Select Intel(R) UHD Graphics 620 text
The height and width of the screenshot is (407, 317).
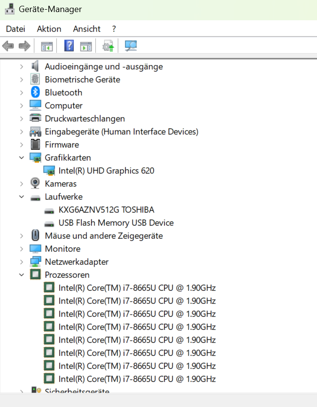(106, 171)
